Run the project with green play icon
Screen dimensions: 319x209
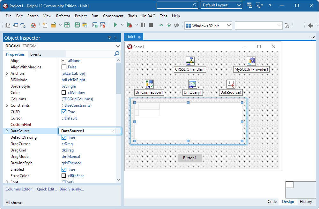pyautogui.click(x=115, y=25)
